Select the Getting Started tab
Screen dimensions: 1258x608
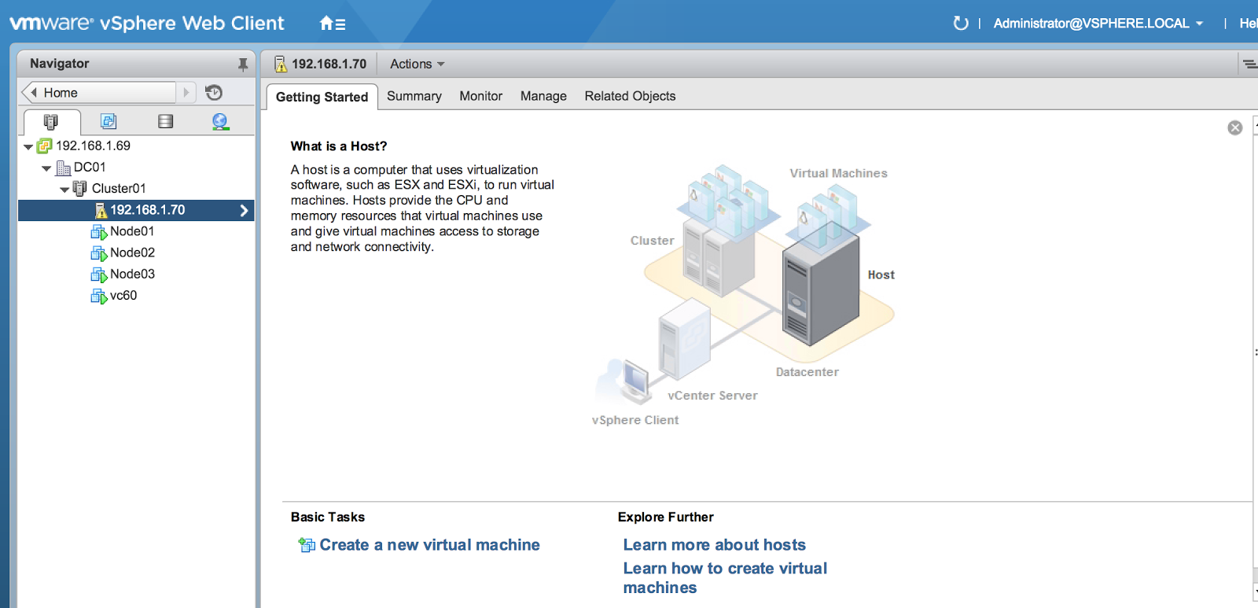coord(322,97)
